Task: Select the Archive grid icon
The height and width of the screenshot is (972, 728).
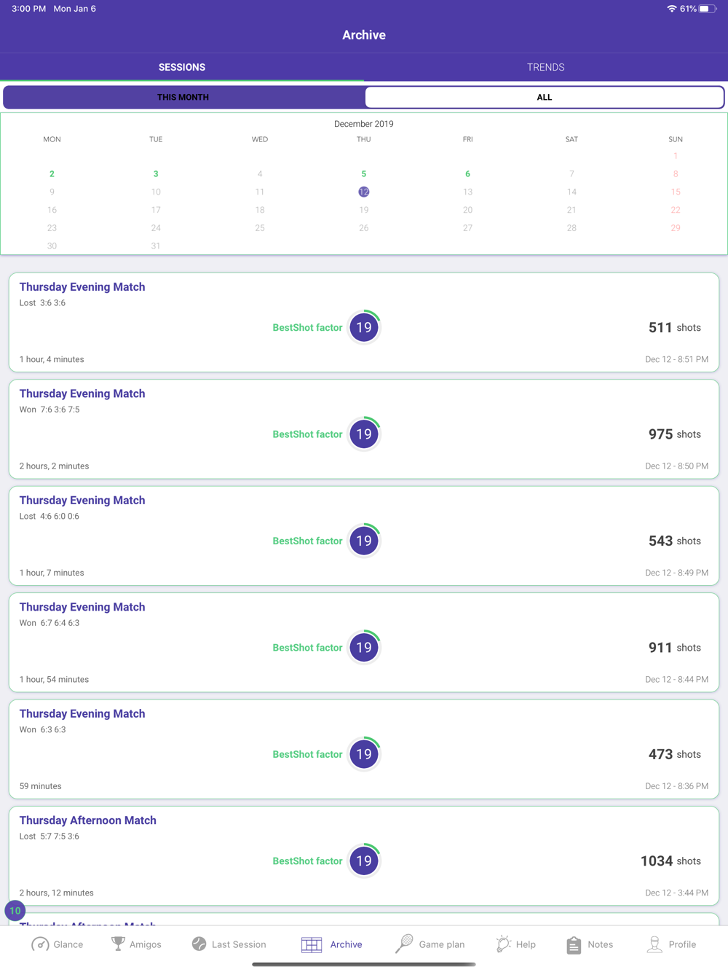Action: [312, 945]
